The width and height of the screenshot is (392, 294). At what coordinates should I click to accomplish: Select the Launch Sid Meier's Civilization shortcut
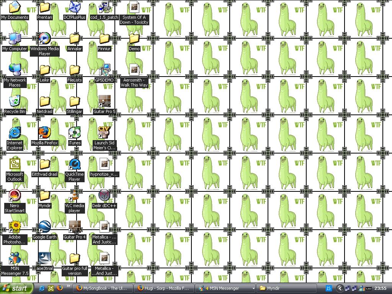104,138
